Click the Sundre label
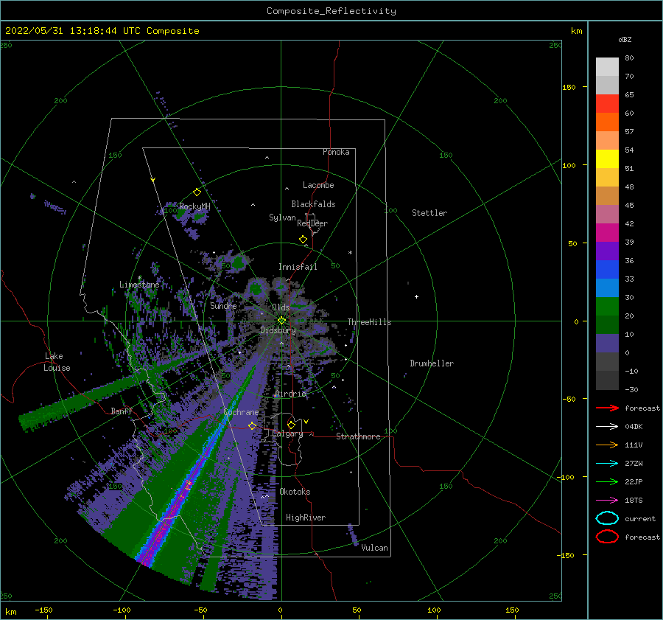663x620 pixels. pos(223,305)
